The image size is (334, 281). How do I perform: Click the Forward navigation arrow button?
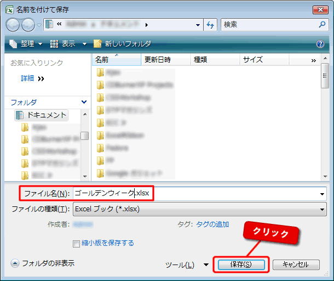pos(28,25)
